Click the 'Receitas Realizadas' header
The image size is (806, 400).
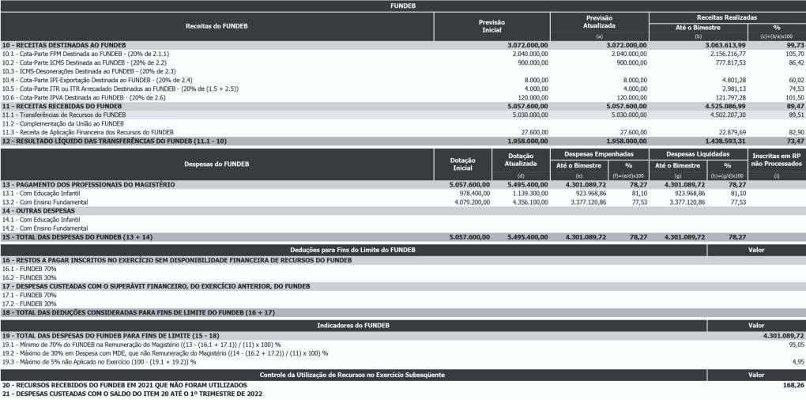[727, 17]
